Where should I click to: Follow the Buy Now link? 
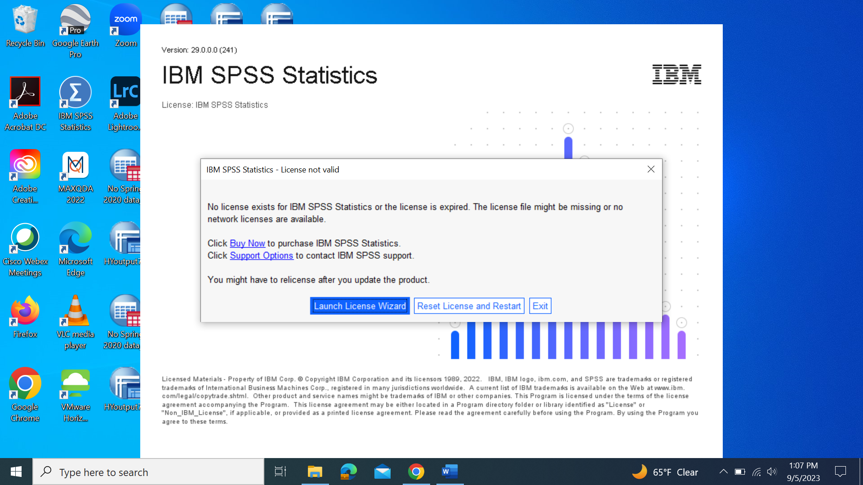pyautogui.click(x=247, y=243)
